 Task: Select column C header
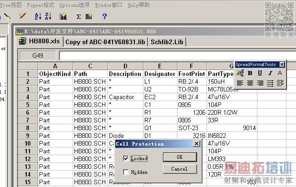[x=90, y=66]
